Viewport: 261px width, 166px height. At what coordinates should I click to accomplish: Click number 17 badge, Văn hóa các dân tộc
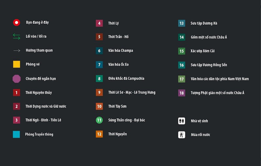181,79
